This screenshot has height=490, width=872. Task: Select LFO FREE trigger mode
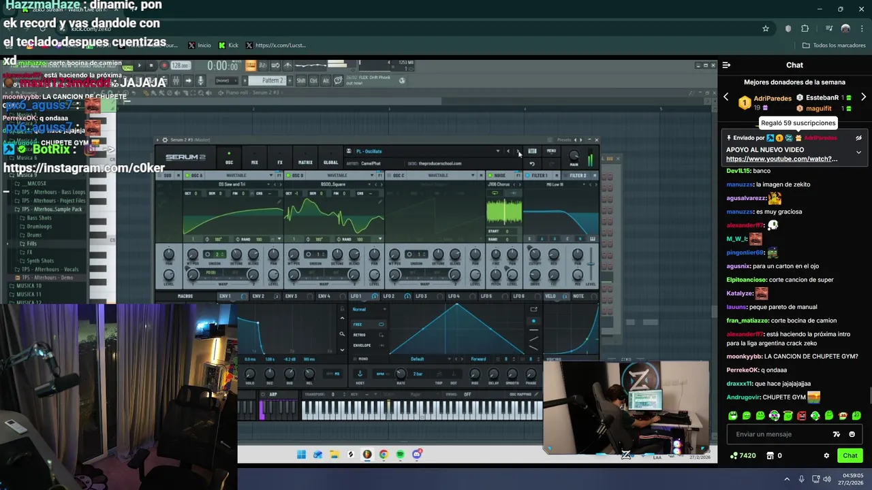(368, 325)
